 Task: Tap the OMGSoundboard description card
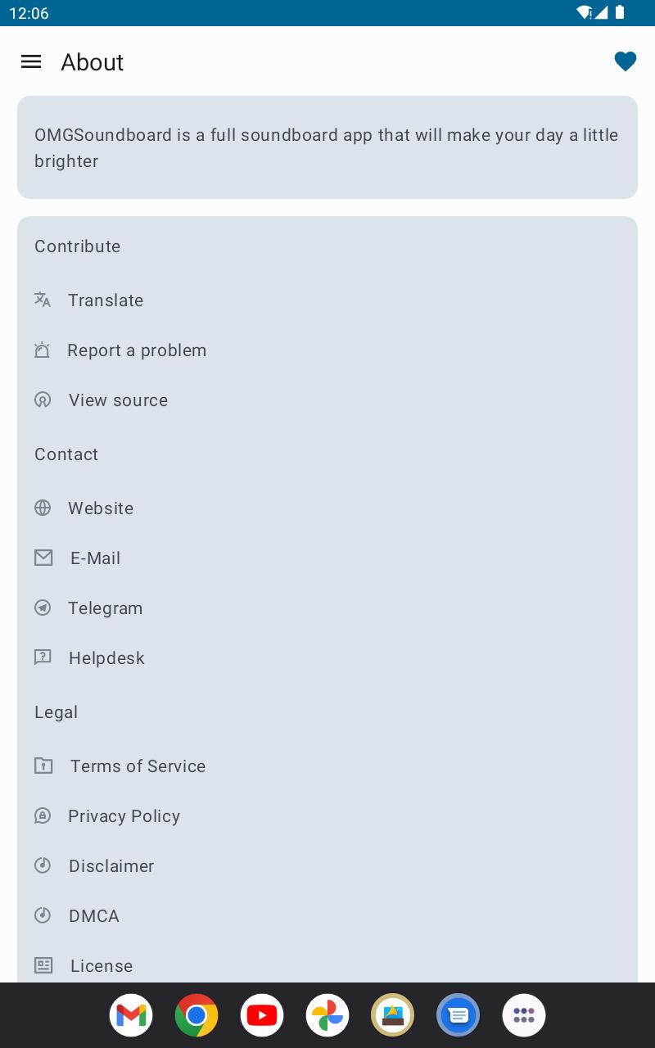coord(327,147)
